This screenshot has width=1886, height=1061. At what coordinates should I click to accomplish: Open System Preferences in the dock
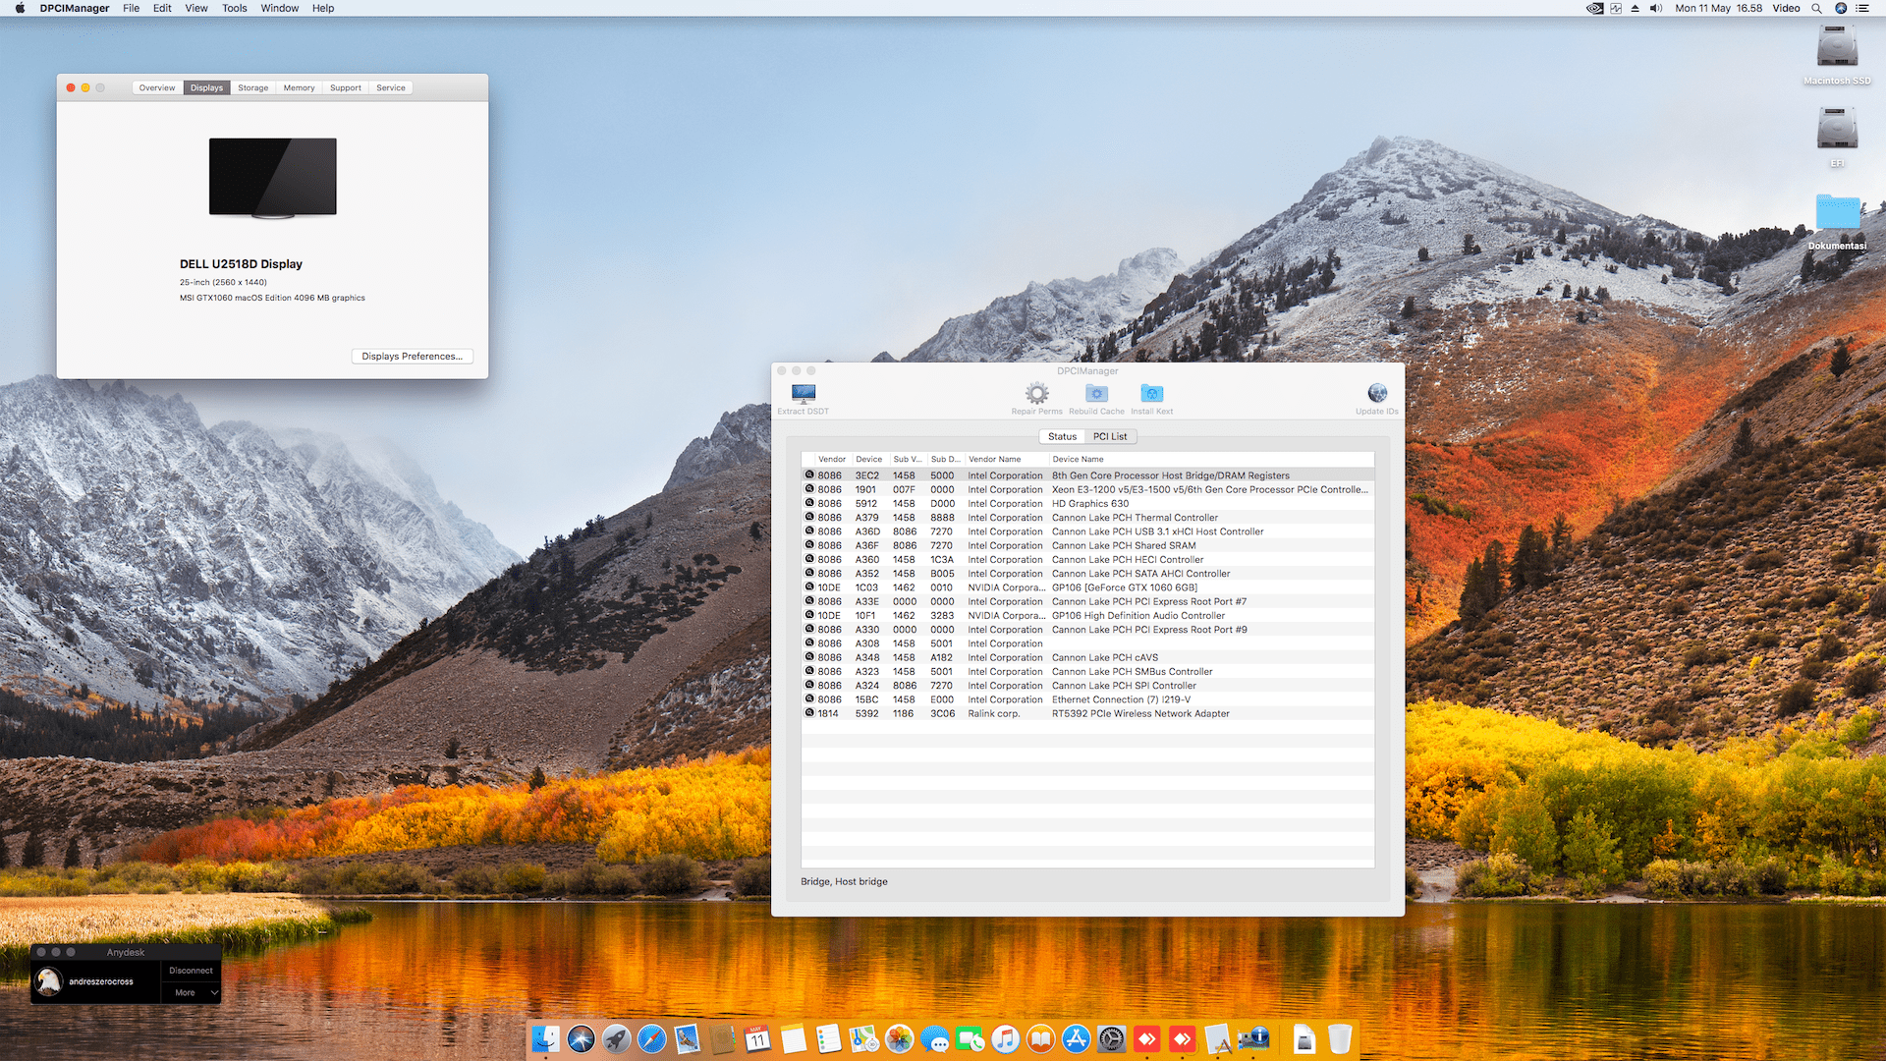(x=1111, y=1038)
